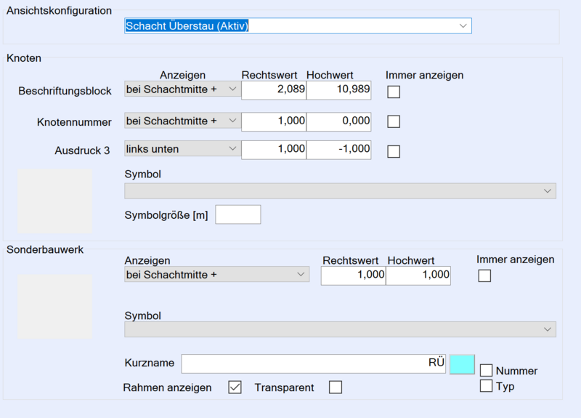Click the cyan color swatch beside Kurzname
Image resolution: width=581 pixels, height=418 pixels.
click(x=462, y=364)
